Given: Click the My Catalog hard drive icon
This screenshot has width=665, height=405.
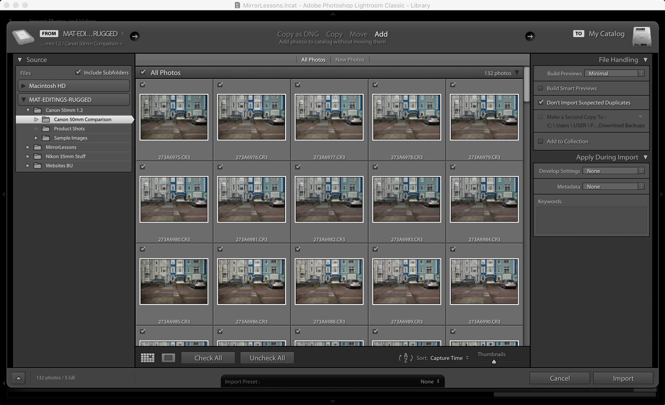Looking at the screenshot, I should coord(642,37).
